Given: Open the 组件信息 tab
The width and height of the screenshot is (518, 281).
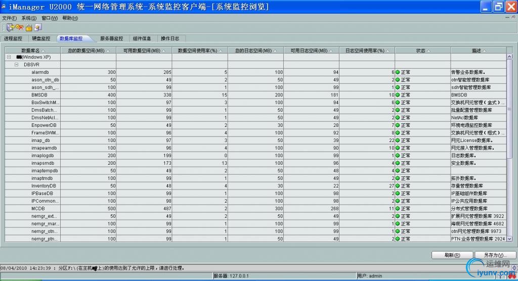Looking at the screenshot, I should tap(142, 38).
